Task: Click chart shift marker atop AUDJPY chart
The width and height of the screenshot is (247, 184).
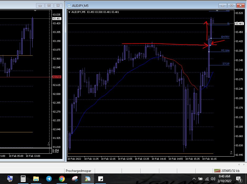Action: pos(217,11)
